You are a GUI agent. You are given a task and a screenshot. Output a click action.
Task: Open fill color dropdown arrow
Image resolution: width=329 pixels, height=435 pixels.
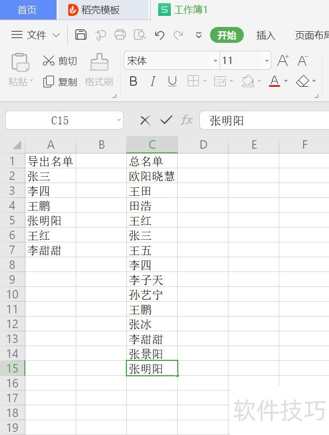tap(259, 81)
